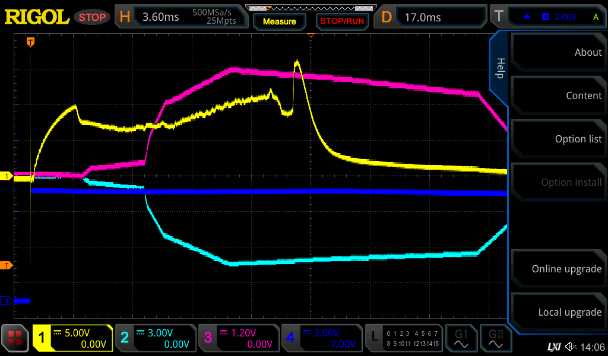Click the GII signal generator icon
The height and width of the screenshot is (356, 608).
pyautogui.click(x=496, y=339)
